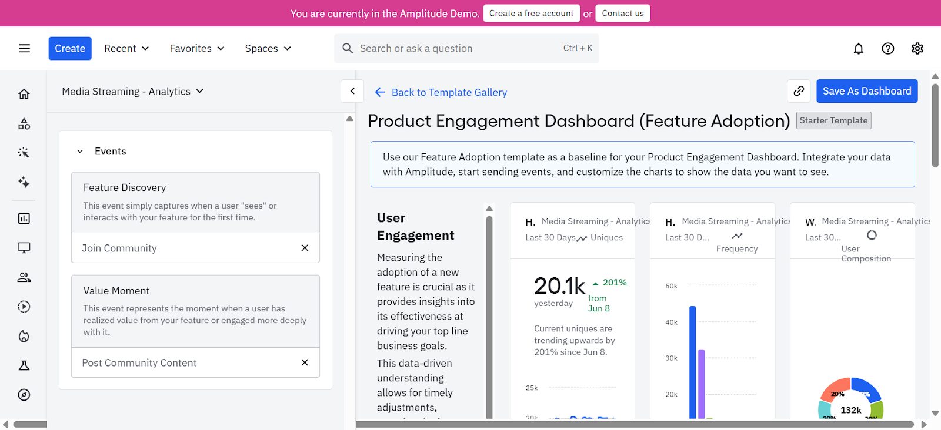Click the purple bar in Frequency chart
Viewport: 941px width, 430px height.
(701, 384)
